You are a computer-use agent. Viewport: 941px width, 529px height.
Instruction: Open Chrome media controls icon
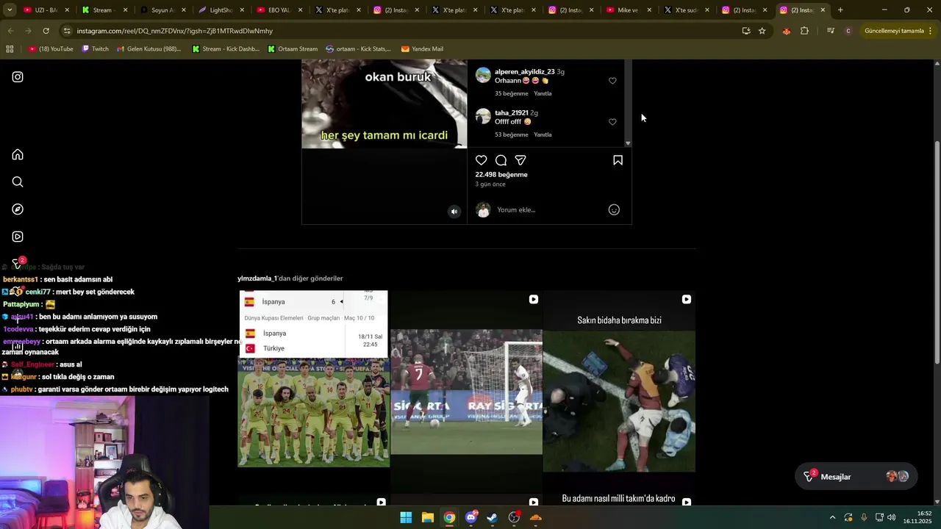(831, 31)
